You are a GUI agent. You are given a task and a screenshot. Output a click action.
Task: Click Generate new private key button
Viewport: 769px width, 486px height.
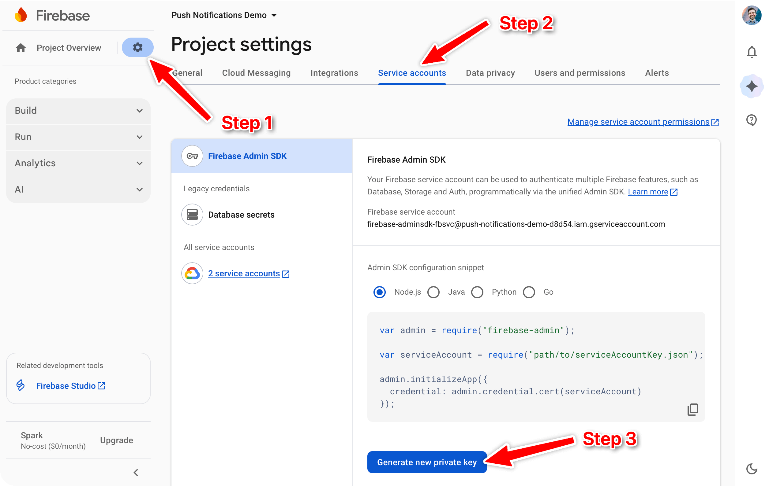(x=427, y=462)
